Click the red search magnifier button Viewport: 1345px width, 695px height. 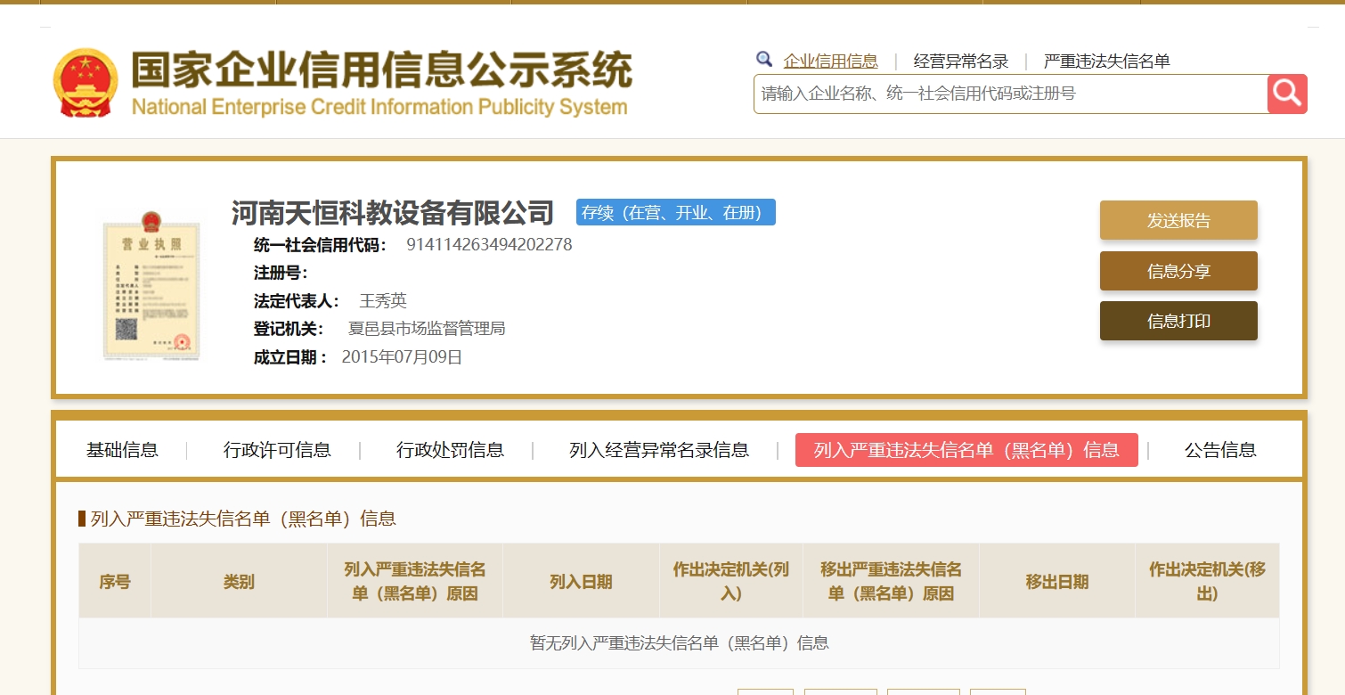[x=1287, y=94]
